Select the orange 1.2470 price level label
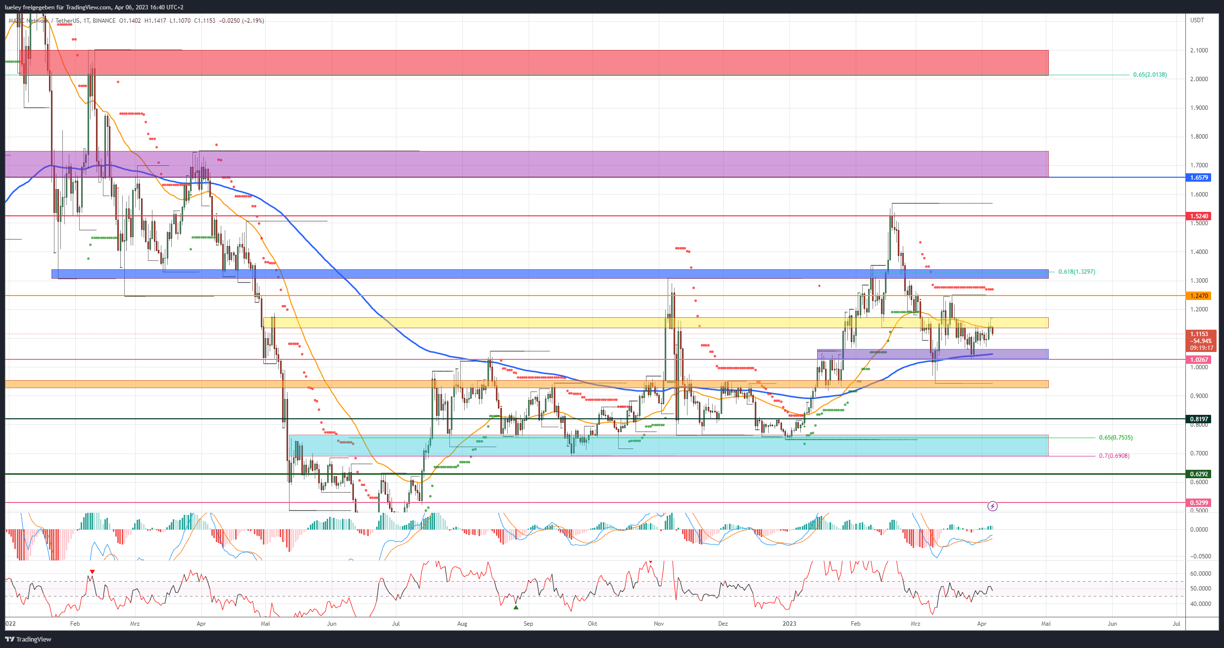The width and height of the screenshot is (1224, 648). coord(1199,296)
